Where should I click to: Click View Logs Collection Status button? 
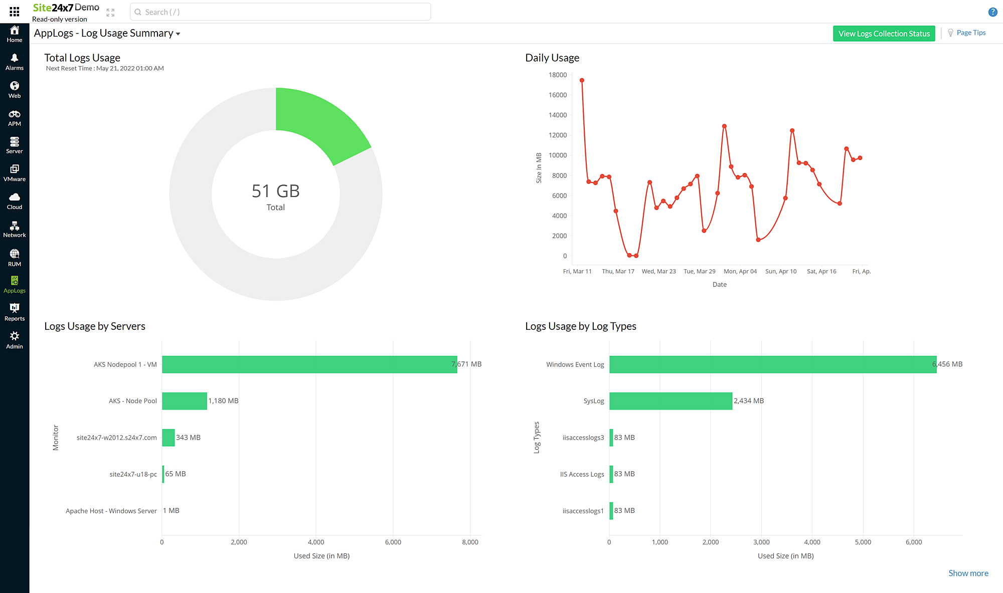884,34
